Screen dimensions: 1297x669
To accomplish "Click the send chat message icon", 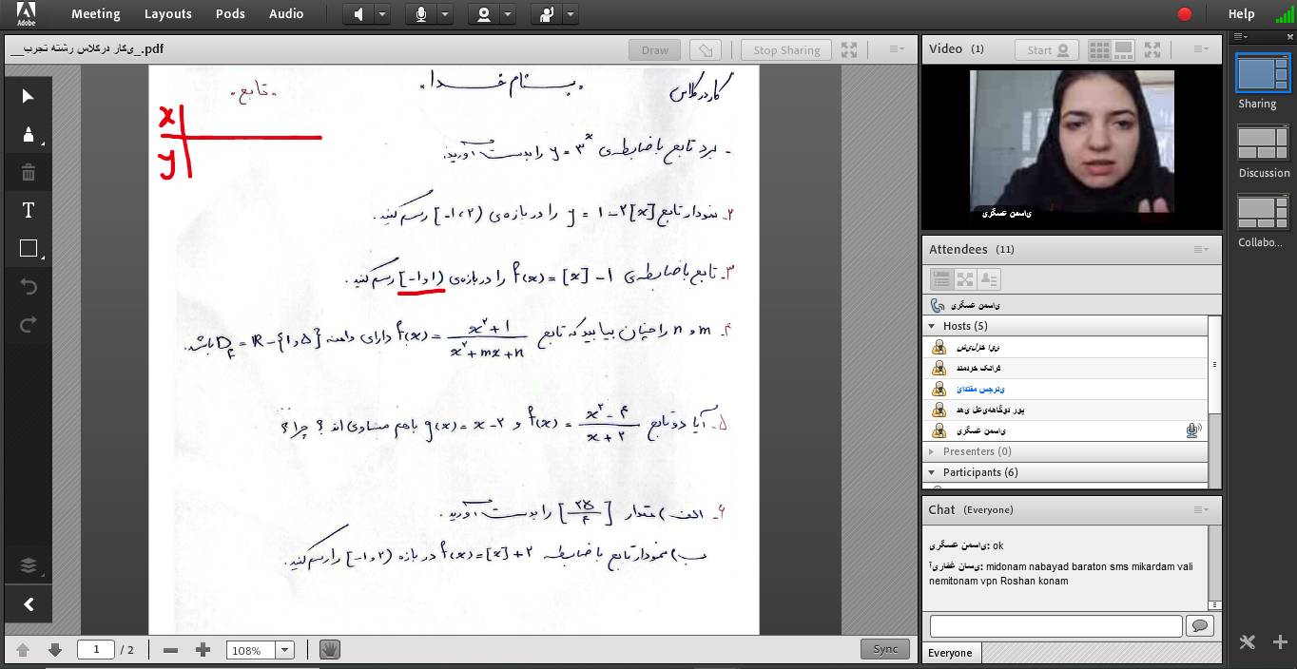I will [x=1200, y=625].
